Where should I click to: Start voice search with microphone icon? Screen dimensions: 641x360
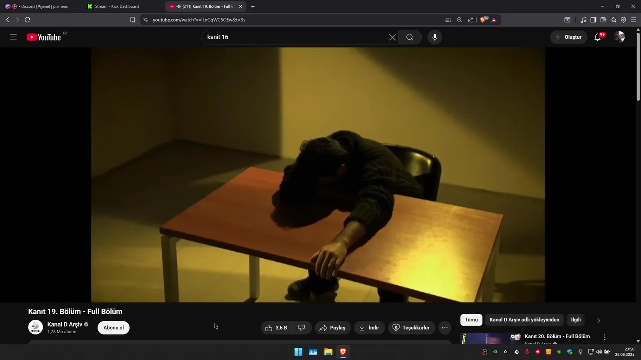point(435,37)
